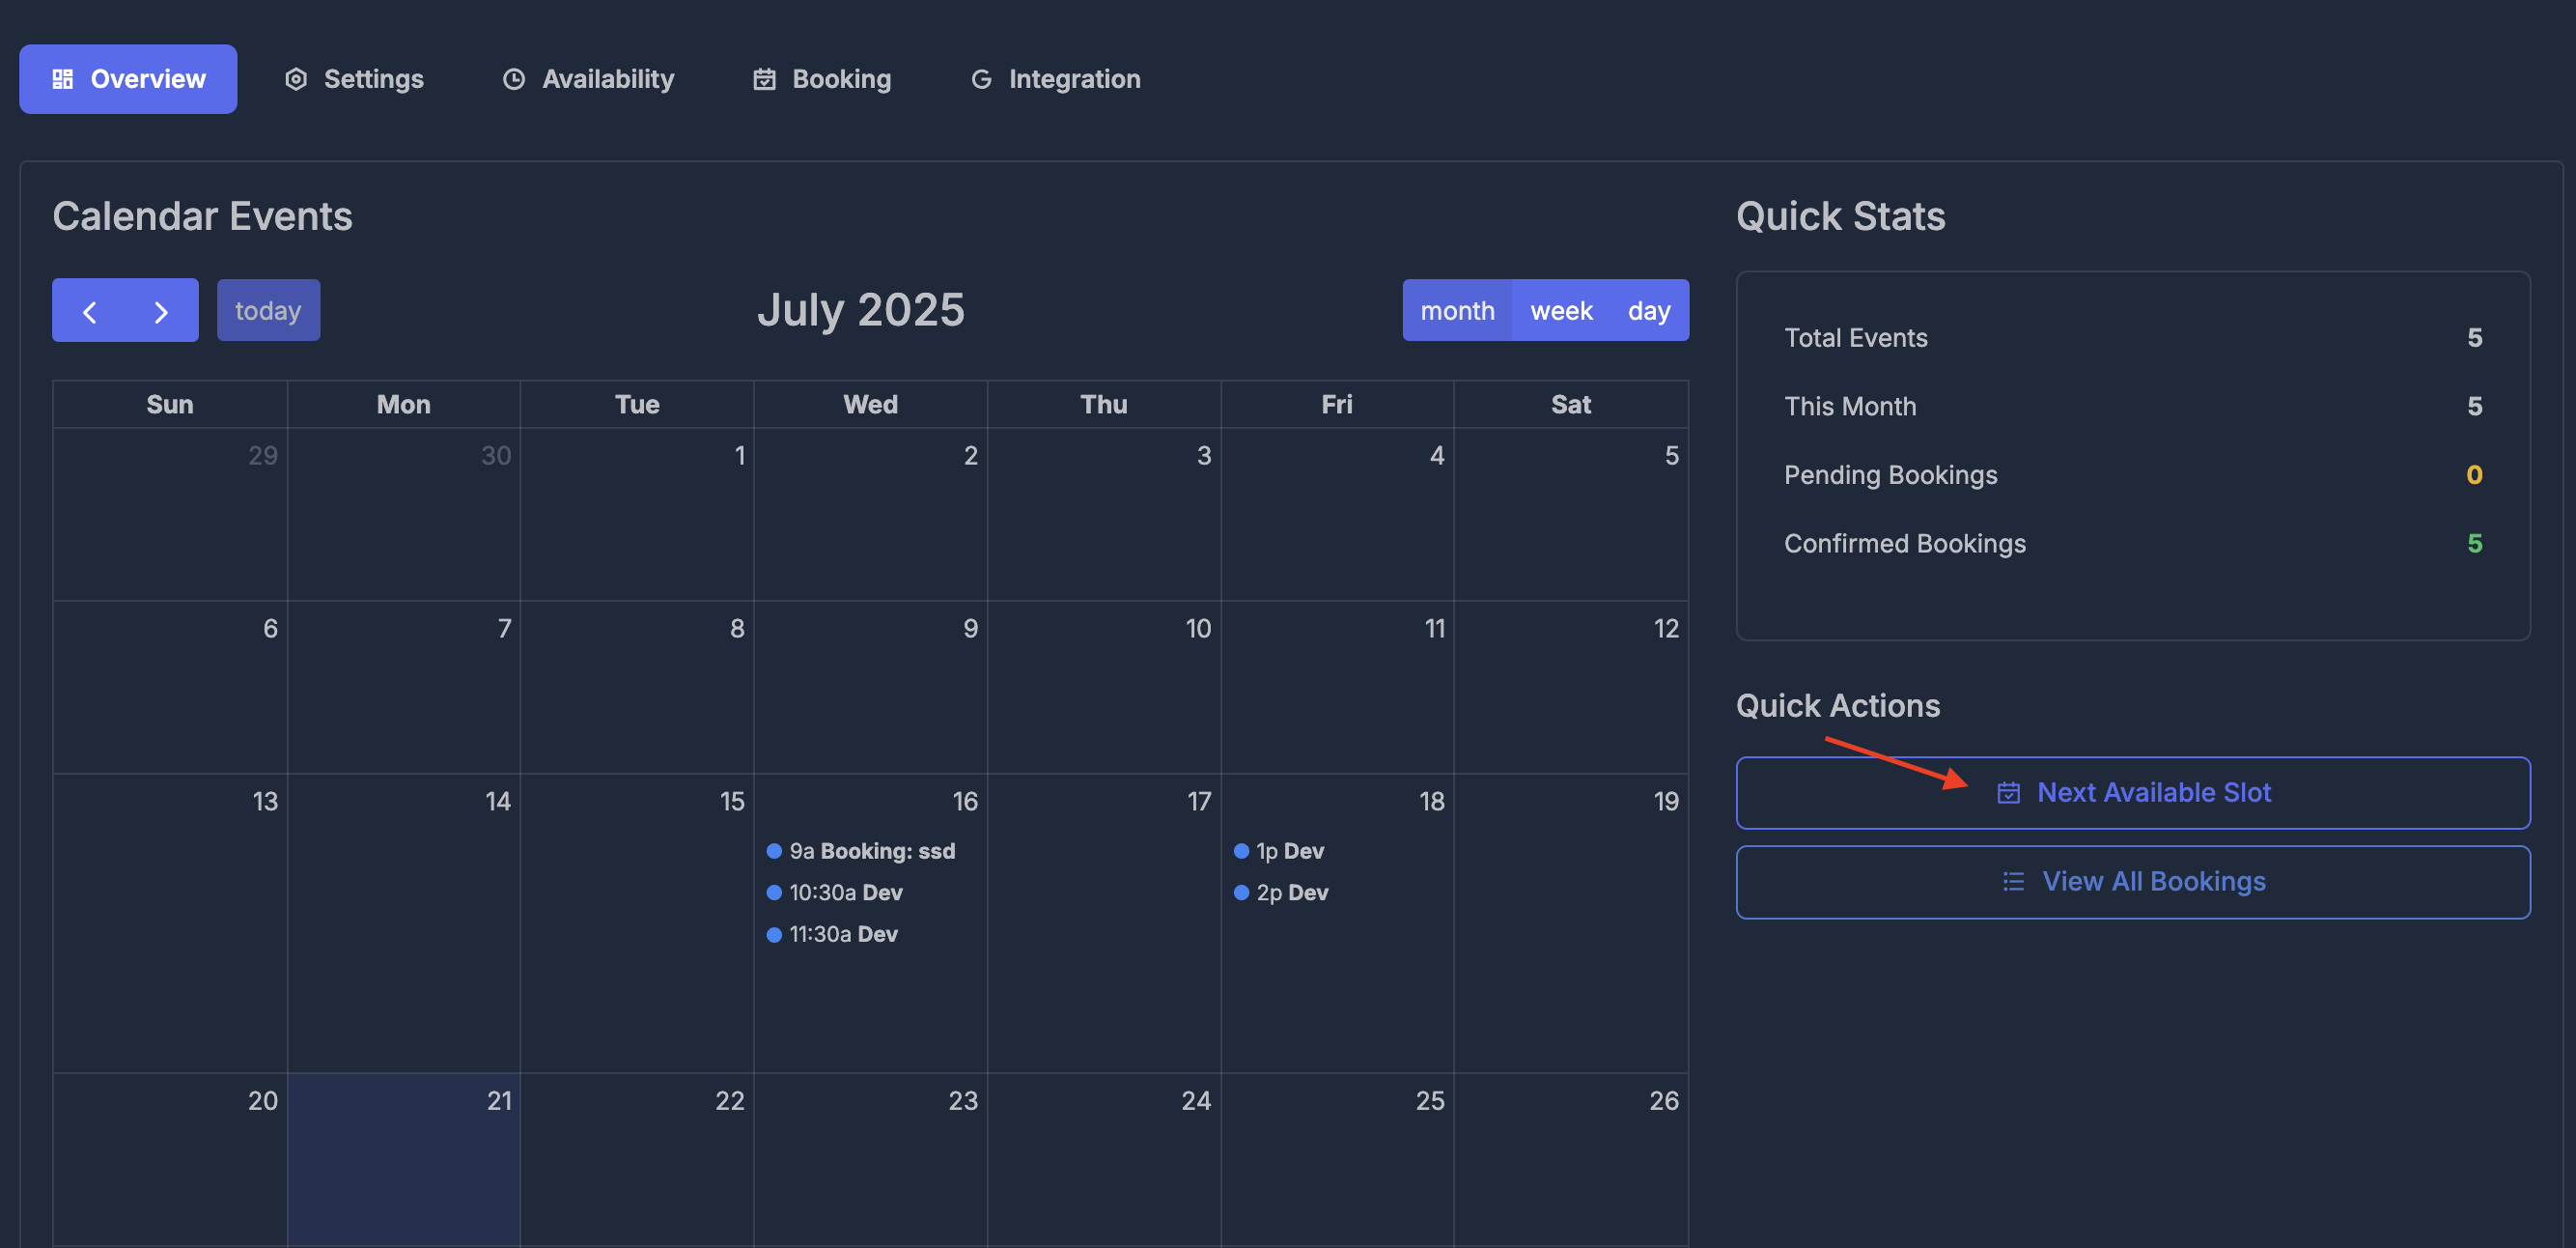Click list icon in View All Bookings
This screenshot has height=1248, width=2576.
2013,882
